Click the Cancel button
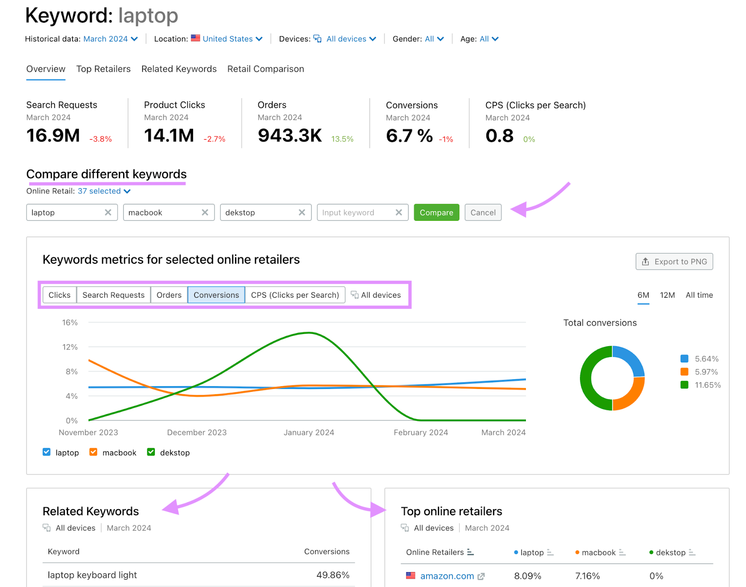This screenshot has height=587, width=746. (483, 212)
